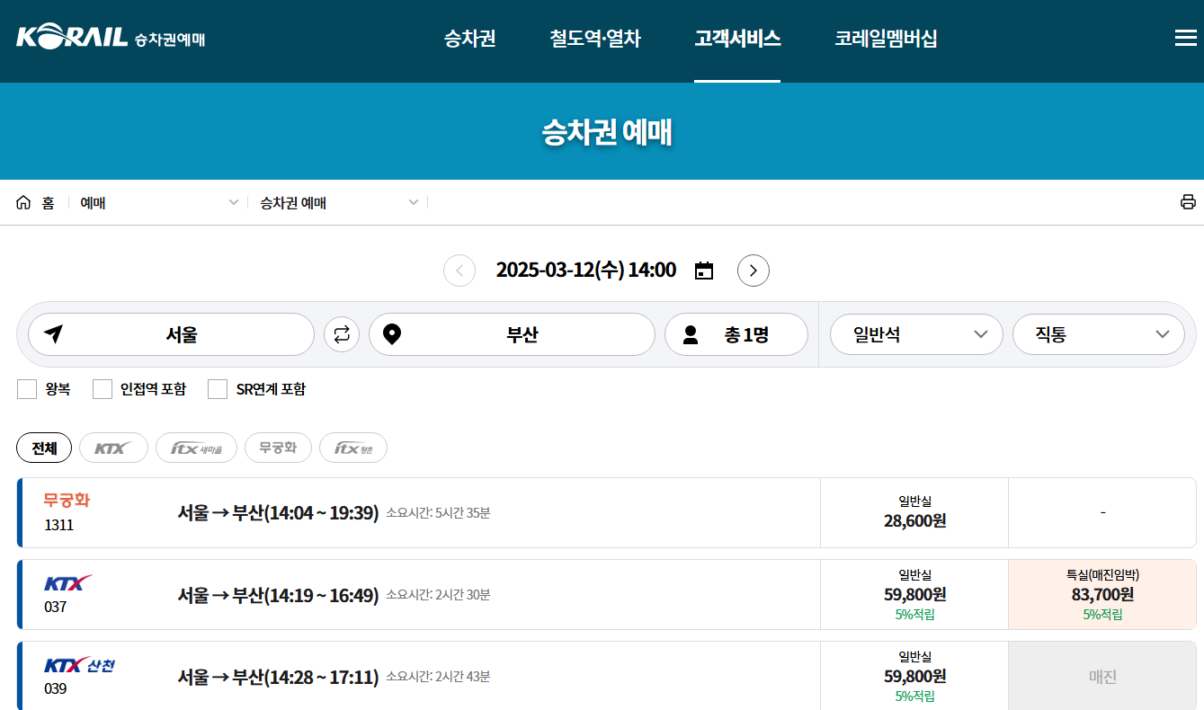Click 서울 → 부산(14:19 ~ 16:49) row text
1204x710 pixels.
[x=278, y=595]
